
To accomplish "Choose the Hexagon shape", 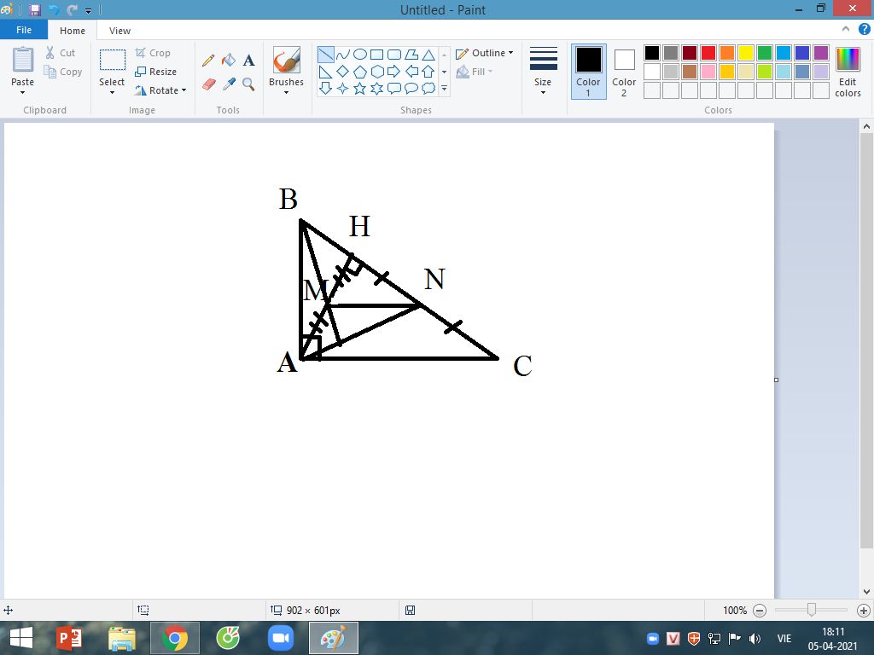I will pyautogui.click(x=376, y=72).
